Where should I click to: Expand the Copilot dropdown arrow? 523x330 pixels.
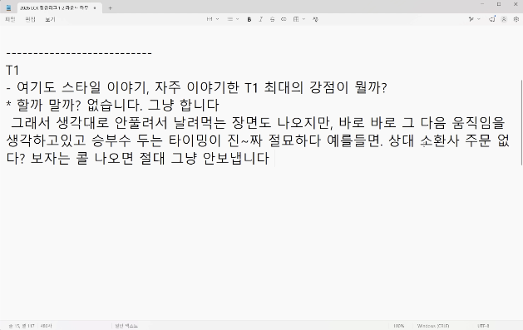pos(479,19)
